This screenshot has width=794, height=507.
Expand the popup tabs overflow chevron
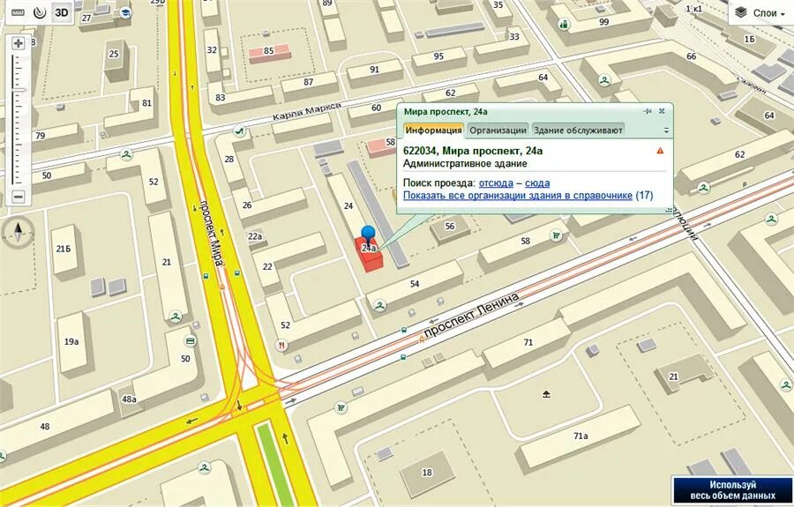[666, 130]
